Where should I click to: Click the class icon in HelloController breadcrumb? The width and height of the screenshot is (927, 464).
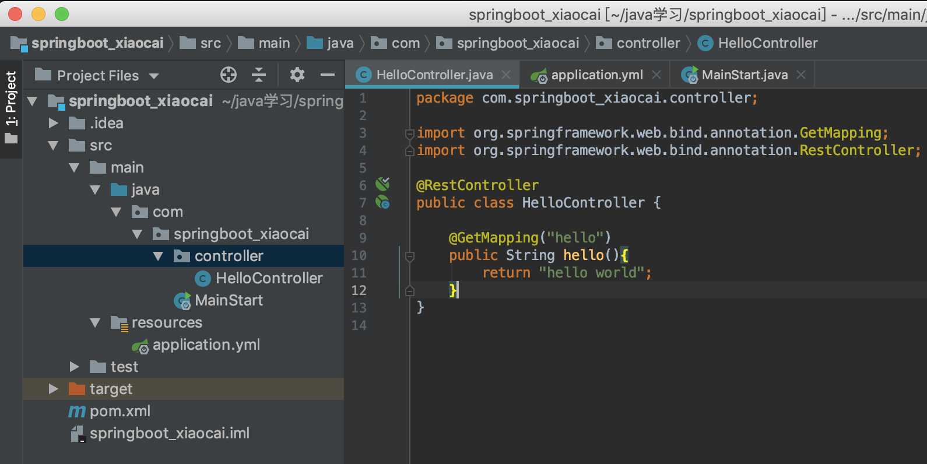705,43
